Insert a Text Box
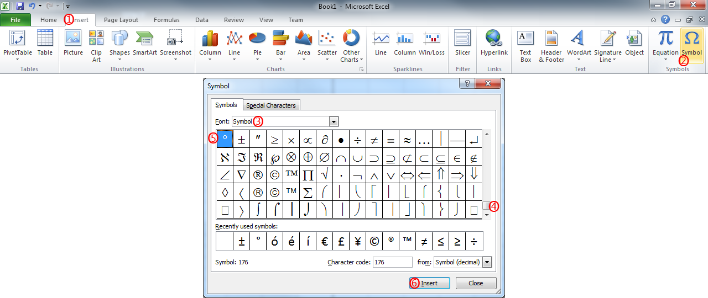 coord(525,46)
